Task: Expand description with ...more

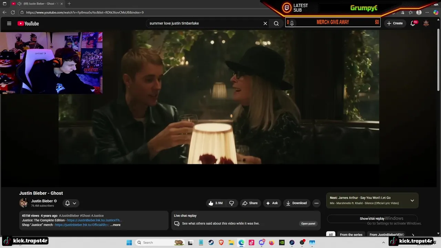Action: pyautogui.click(x=115, y=225)
